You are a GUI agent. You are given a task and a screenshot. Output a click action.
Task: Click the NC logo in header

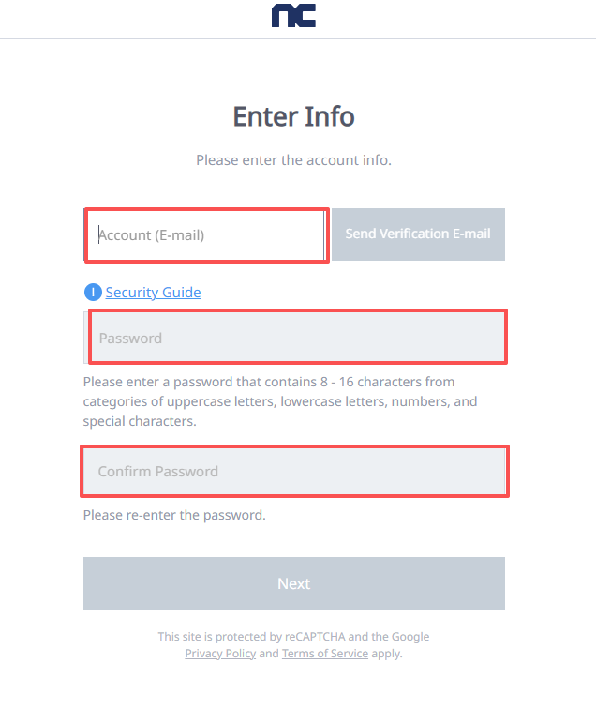(x=293, y=16)
